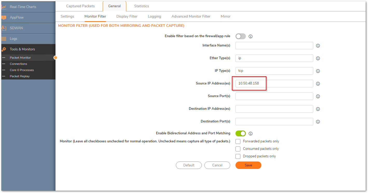Viewport: 368px width, 193px height.
Task: Check Dropped packets only
Action: point(238,156)
